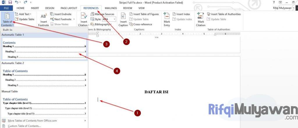Open the FILE backstage menu

[x=6, y=8]
